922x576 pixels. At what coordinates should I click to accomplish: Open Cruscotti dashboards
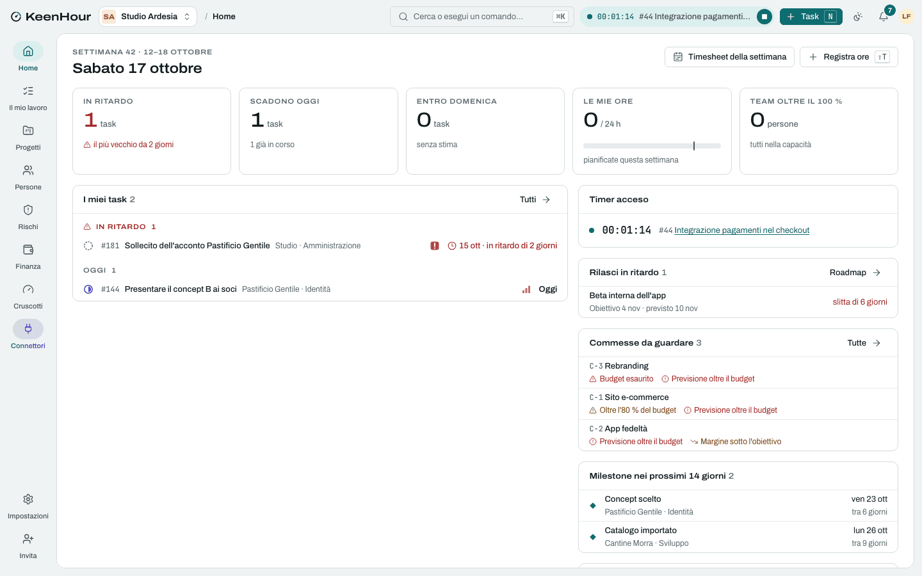28,296
